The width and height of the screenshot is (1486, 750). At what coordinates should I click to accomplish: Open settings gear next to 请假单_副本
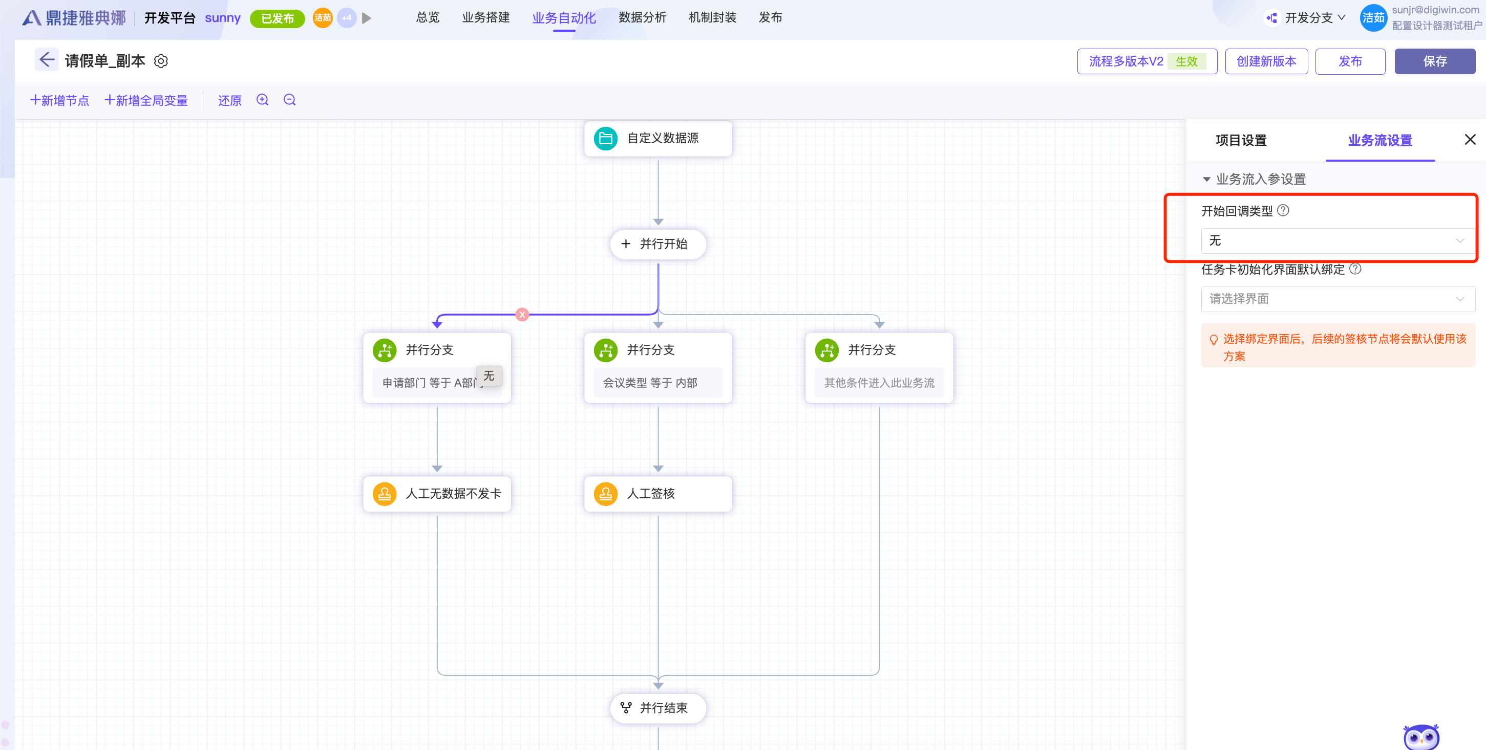[x=161, y=61]
